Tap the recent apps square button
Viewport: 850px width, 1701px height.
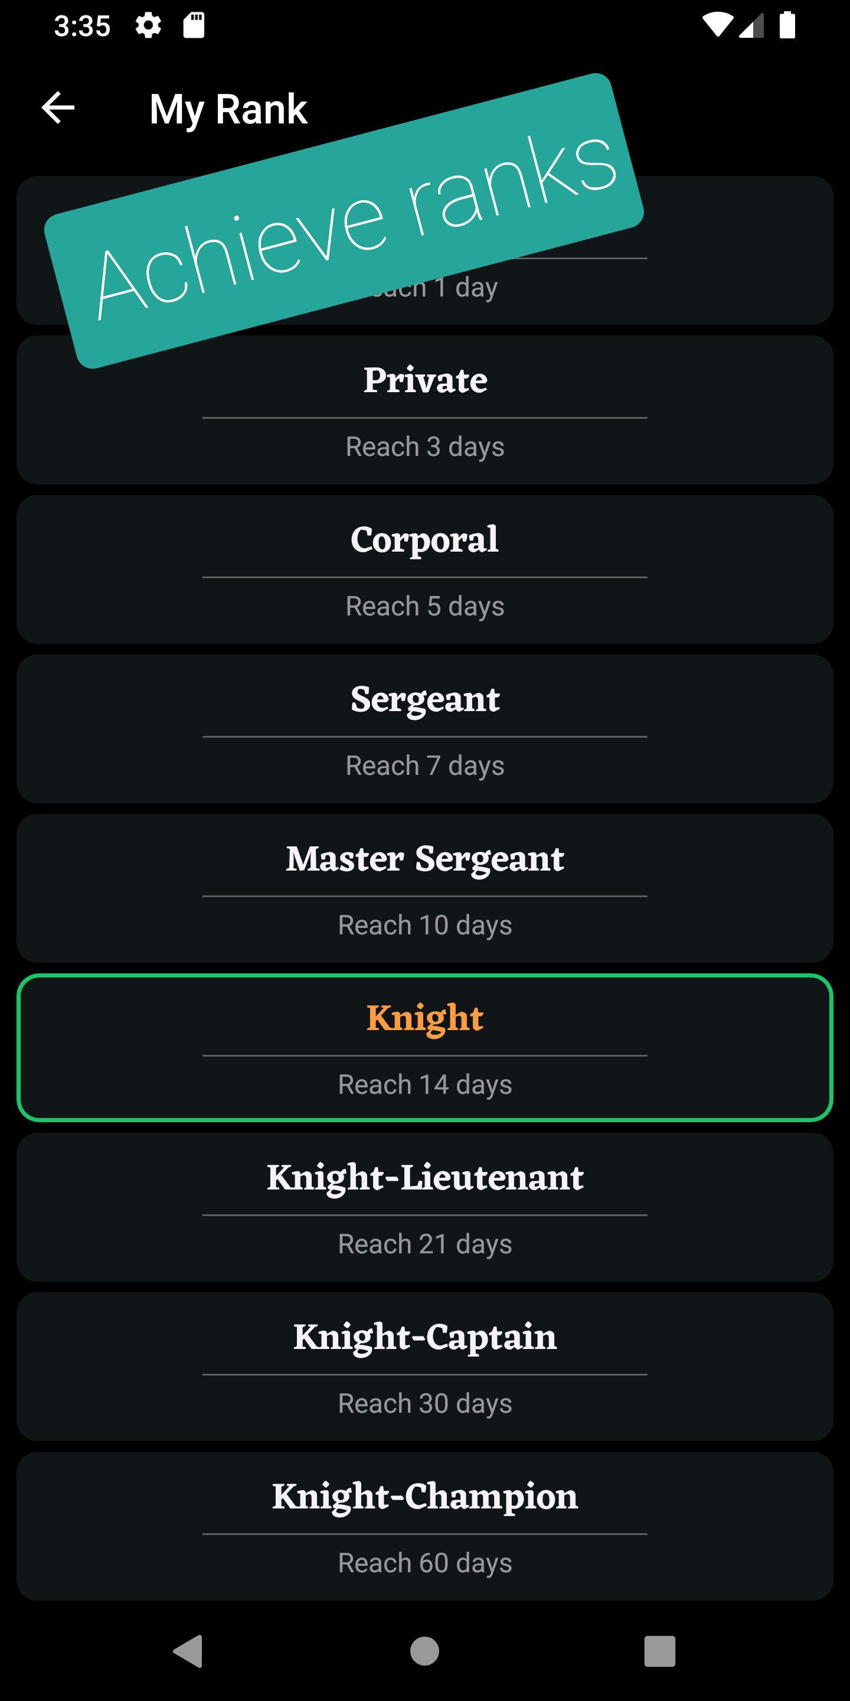click(x=660, y=1651)
